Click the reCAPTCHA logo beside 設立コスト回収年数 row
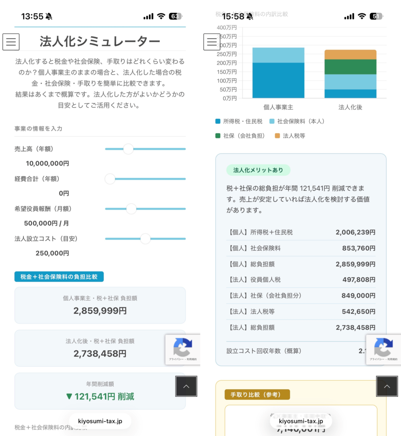The image size is (401, 436). [383, 347]
